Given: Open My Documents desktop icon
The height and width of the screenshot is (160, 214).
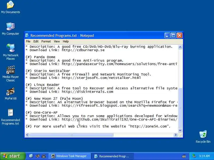Looking at the screenshot, I should [x=10, y=7].
